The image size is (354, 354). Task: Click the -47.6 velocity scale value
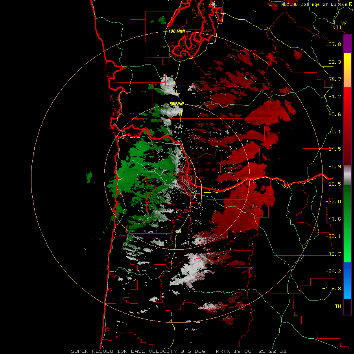coord(333,219)
